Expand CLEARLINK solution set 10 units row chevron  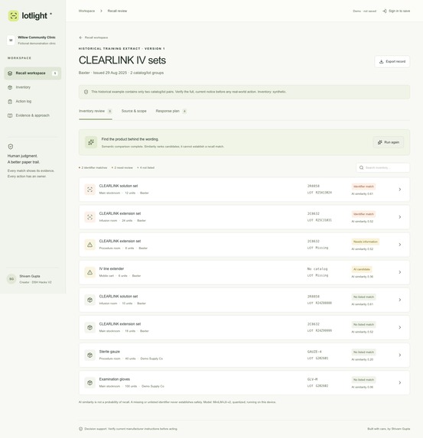click(x=400, y=300)
